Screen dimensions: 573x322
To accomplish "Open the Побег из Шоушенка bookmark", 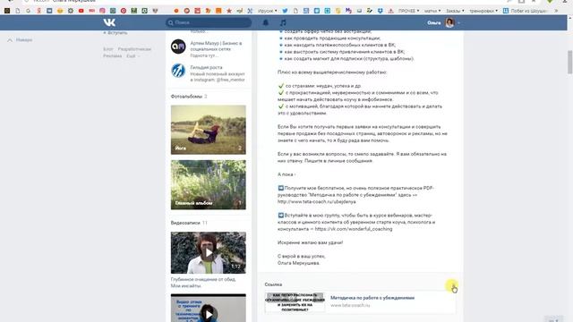I will pyautogui.click(x=525, y=11).
